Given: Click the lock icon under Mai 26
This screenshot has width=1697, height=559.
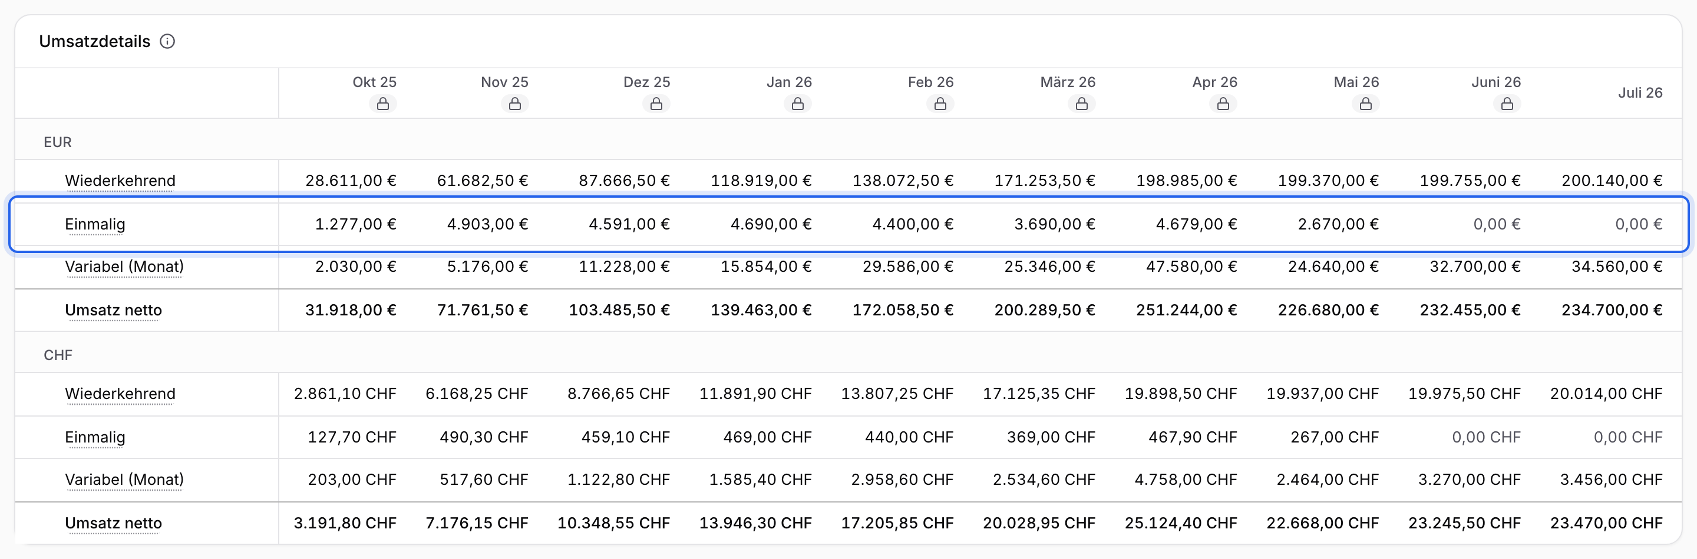Looking at the screenshot, I should point(1366,104).
